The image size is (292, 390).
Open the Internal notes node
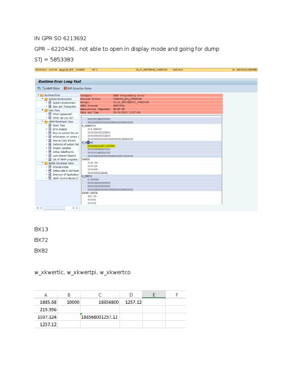(x=60, y=167)
